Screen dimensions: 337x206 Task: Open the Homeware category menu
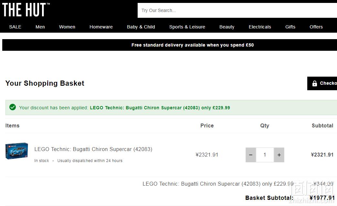pos(101,27)
